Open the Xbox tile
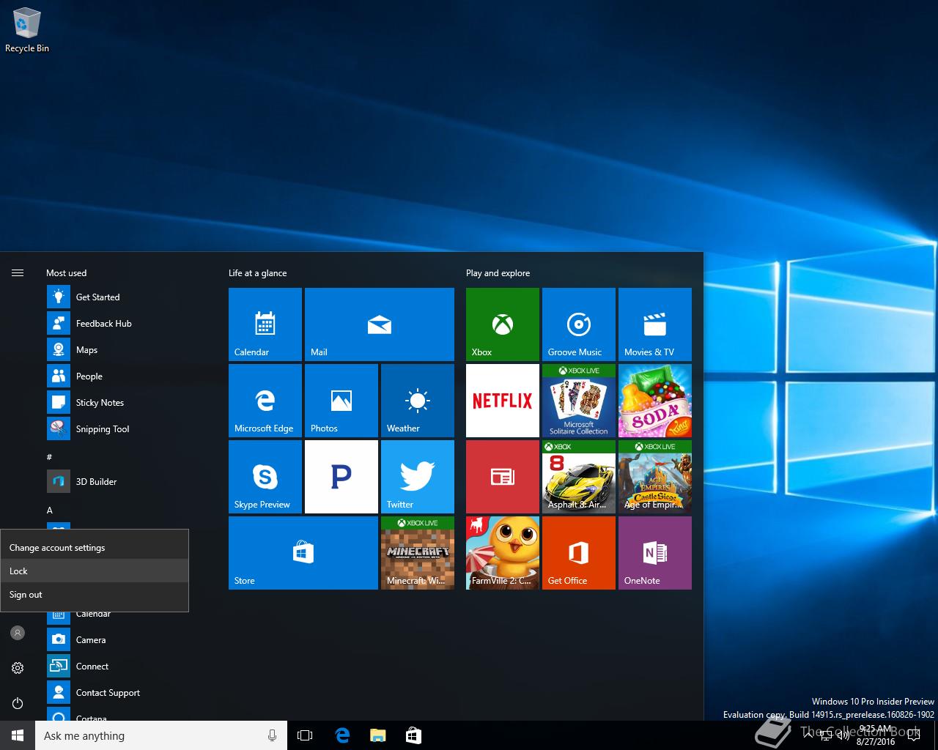 coord(503,324)
